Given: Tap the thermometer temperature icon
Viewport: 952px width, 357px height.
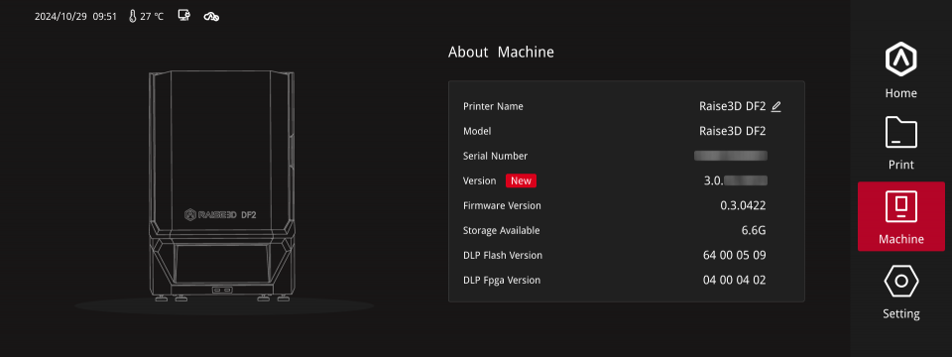Looking at the screenshot, I should 132,17.
